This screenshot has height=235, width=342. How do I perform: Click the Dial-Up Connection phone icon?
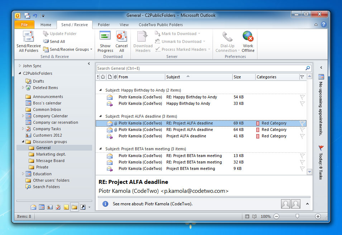tap(227, 36)
